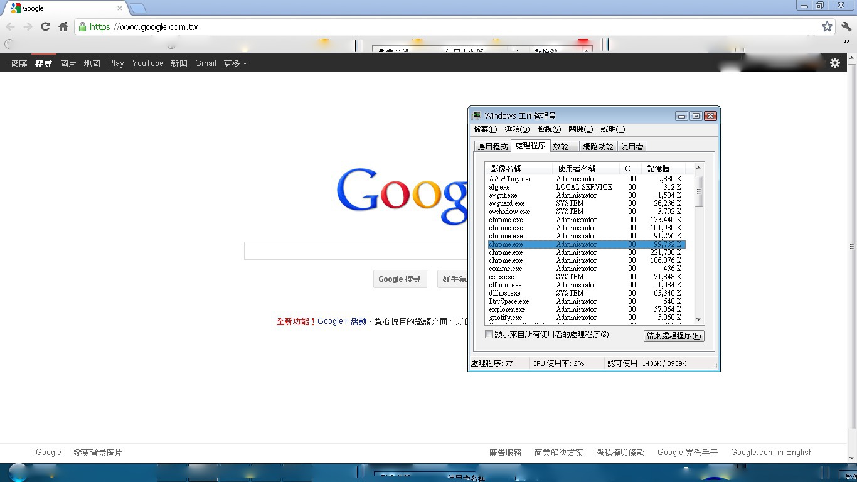Expand the 更多 dropdown in Google bar

235,63
